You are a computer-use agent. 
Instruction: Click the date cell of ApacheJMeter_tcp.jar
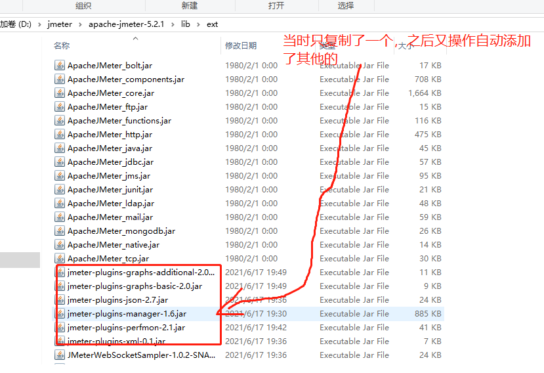(251, 258)
